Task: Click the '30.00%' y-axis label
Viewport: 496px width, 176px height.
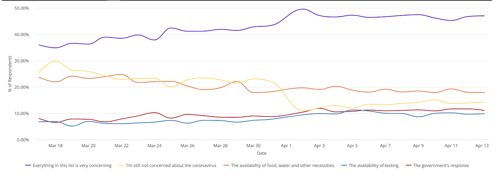Action: click(22, 61)
